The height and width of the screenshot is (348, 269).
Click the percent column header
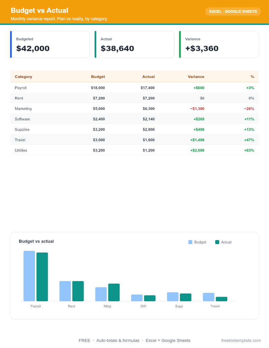click(x=252, y=77)
